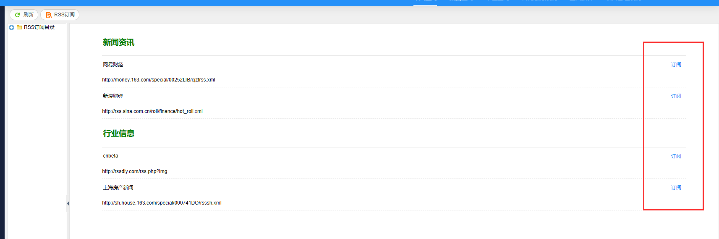Subscribe (订阅) to the 网易财经 feed
719x239 pixels.
point(676,65)
